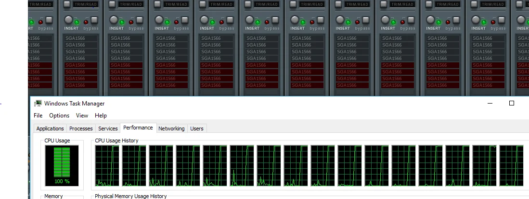Toggle bypass on fifth fully visible mixer strip
The height and width of the screenshot is (199, 529).
tap(275, 20)
